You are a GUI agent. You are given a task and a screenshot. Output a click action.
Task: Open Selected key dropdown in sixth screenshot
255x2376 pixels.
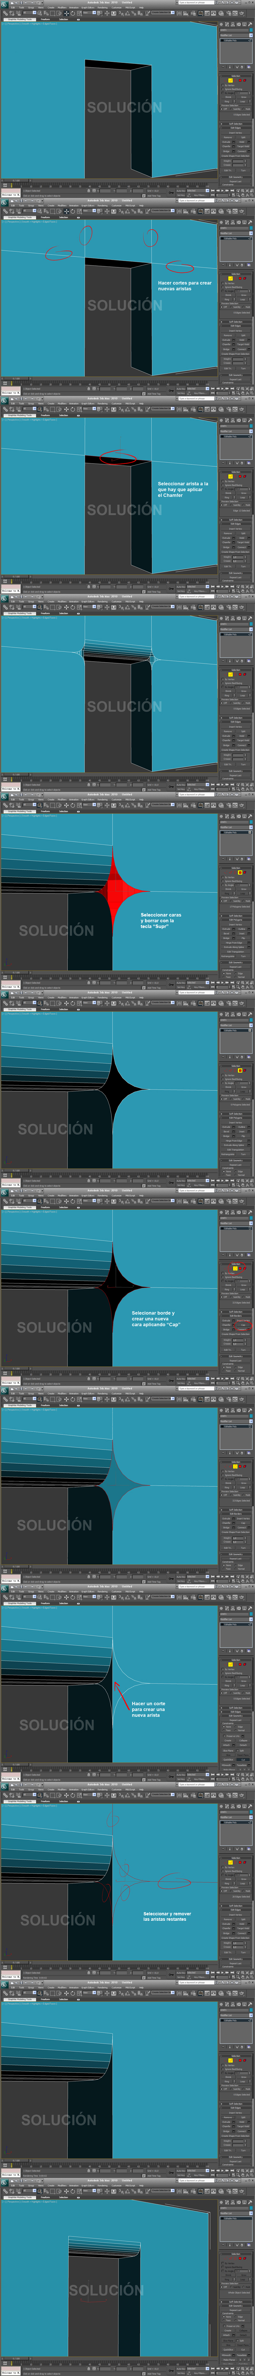click(x=198, y=1181)
